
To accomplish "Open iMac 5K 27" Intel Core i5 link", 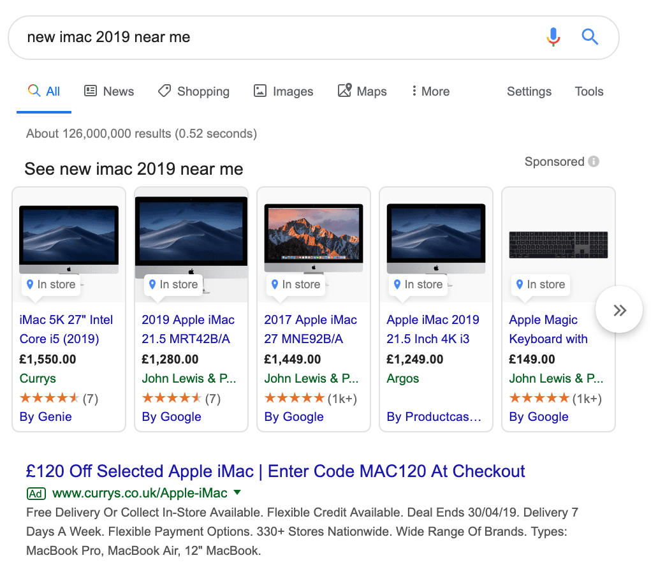I will [x=66, y=329].
